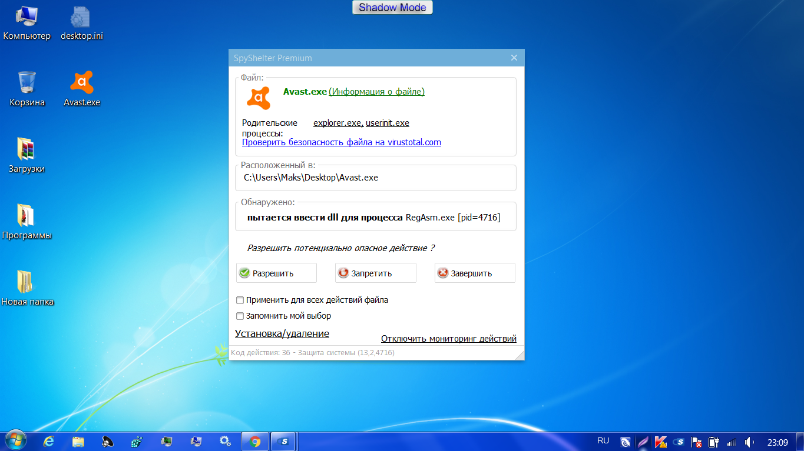Screen dimensions: 804x451
Task: Select the Avast.exe desktop shortcut
Action: (82, 89)
